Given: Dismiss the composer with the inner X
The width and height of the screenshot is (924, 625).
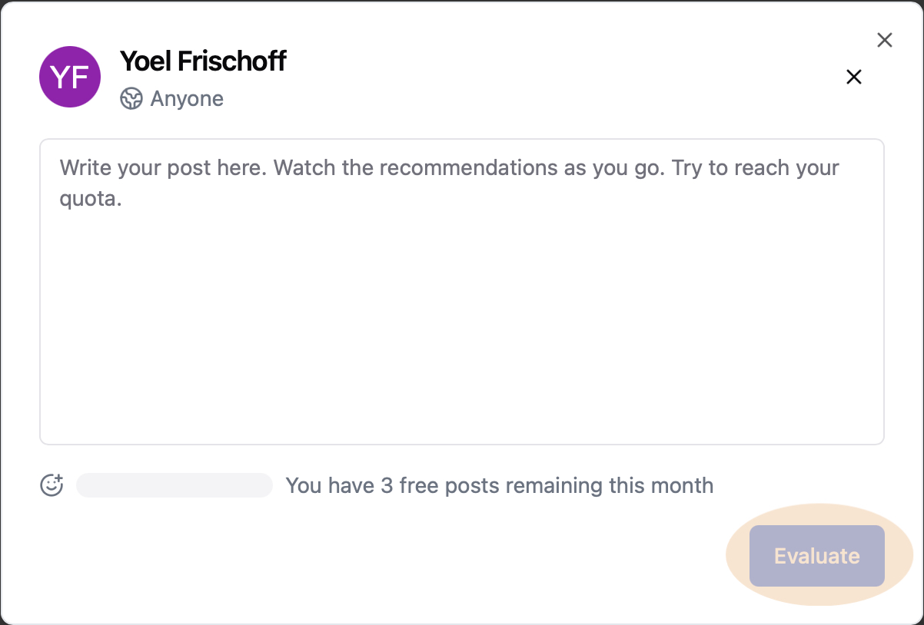Looking at the screenshot, I should coord(854,77).
